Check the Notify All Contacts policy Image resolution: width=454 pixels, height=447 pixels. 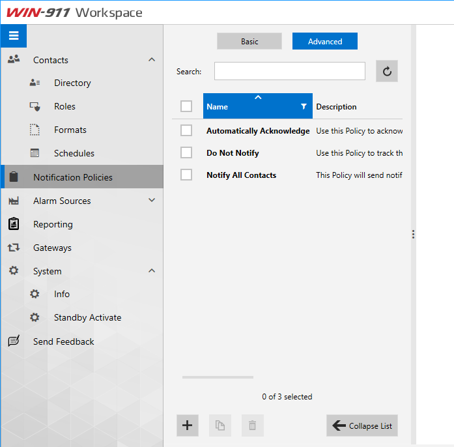click(x=186, y=175)
